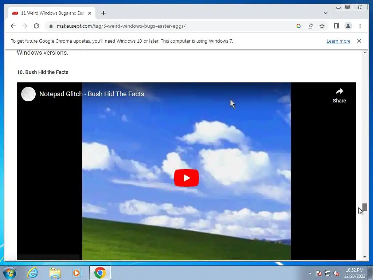Expand the tab search dropdown
The width and height of the screenshot is (373, 280).
(x=326, y=13)
